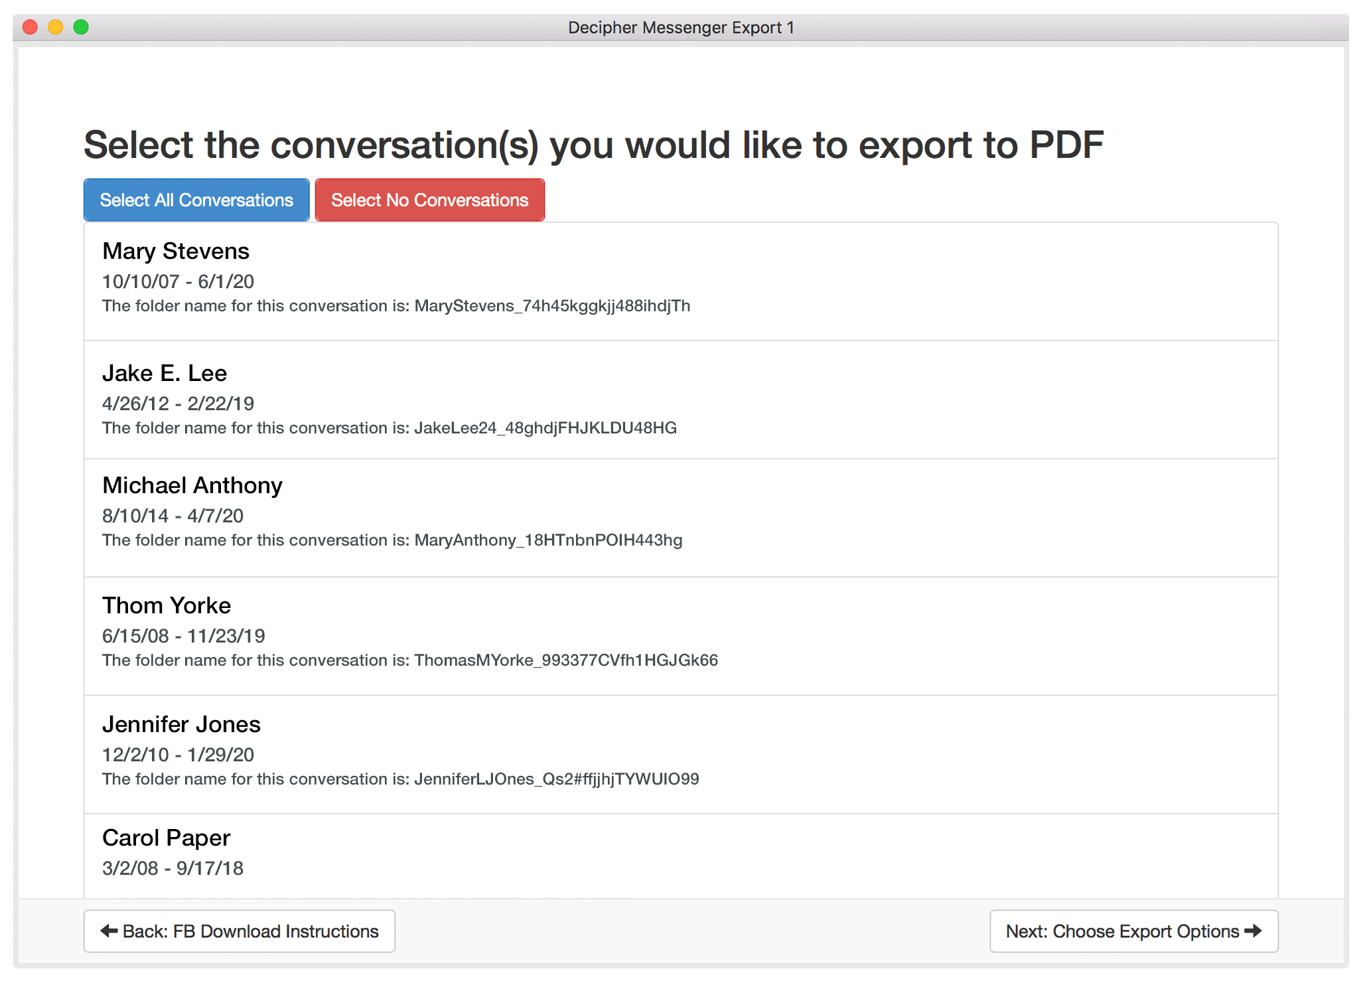Image resolution: width=1369 pixels, height=985 pixels.
Task: Click folder name MaryStevens_74h45kggkjj488ihdjTh line
Action: coord(396,306)
